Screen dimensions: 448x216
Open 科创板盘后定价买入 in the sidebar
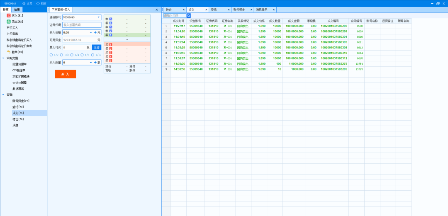[x=19, y=40]
